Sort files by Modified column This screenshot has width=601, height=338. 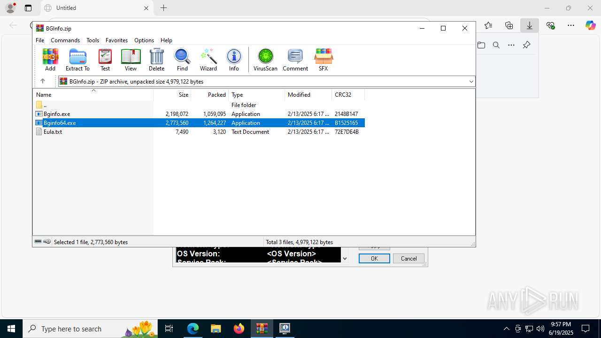pos(308,94)
